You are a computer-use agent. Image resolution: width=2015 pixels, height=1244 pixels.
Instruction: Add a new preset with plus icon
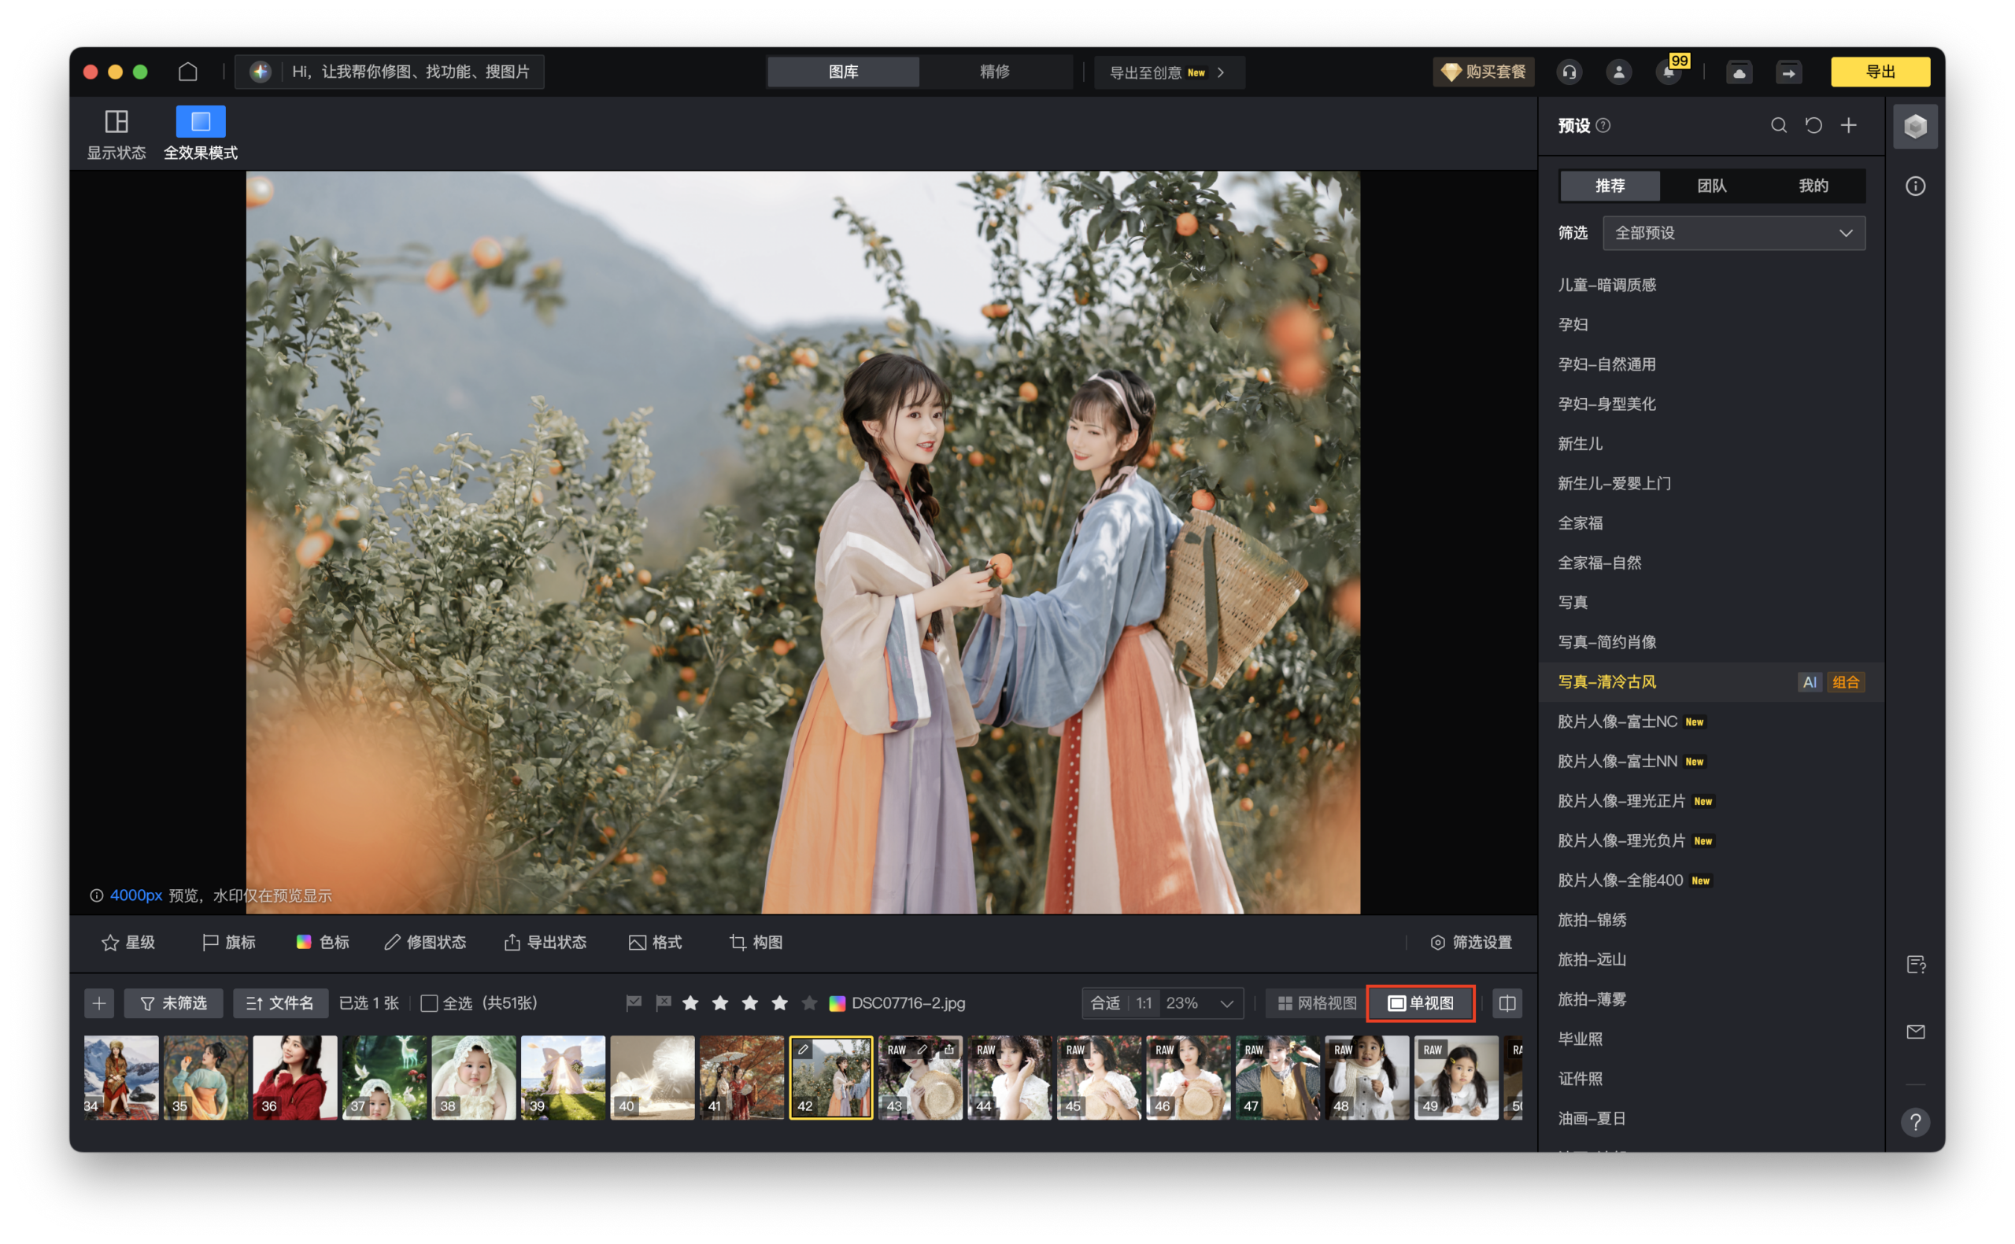pos(1849,125)
